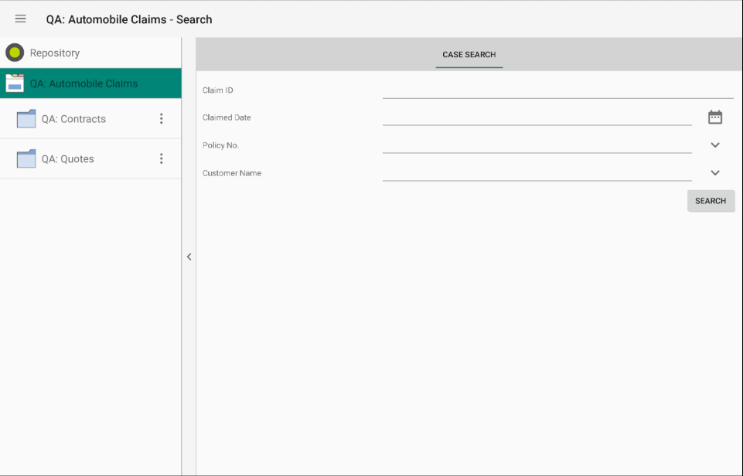Open the calendar picker for Claimed Date
The height and width of the screenshot is (476, 743).
tap(714, 116)
